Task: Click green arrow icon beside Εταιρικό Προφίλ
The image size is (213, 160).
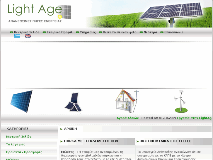Action: (44, 32)
